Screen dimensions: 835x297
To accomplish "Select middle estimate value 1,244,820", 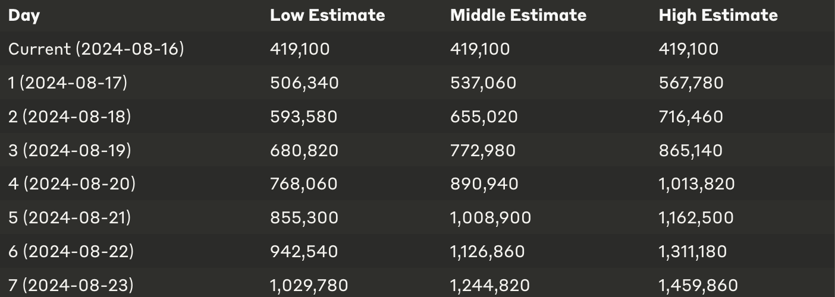I will 489,286.
